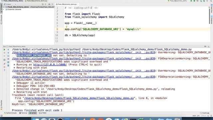Open the run configuration dropdown
Viewport: 213px width, 120px height.
[x=178, y=1]
